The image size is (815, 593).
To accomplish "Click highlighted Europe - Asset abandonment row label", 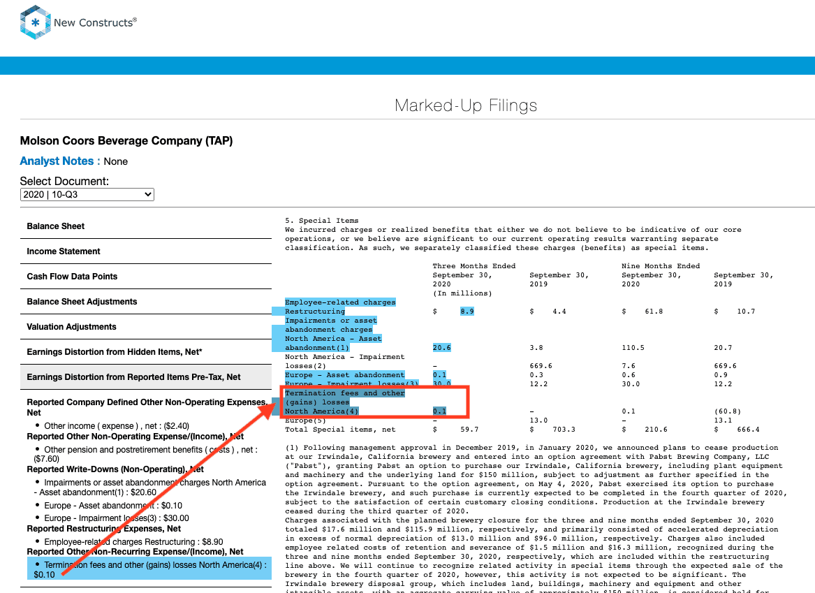I will tap(344, 374).
